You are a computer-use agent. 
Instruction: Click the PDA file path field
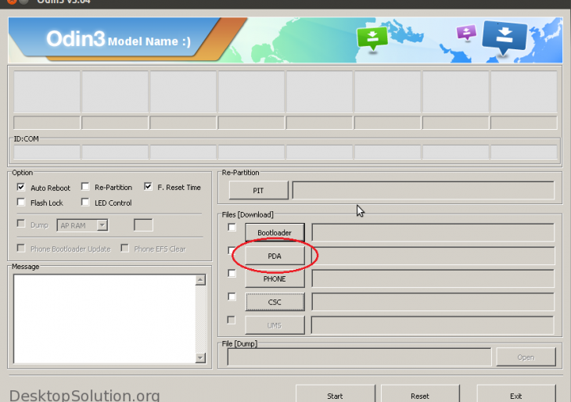(x=433, y=256)
